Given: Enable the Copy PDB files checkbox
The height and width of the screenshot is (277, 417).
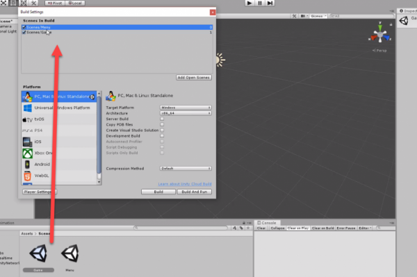Looking at the screenshot, I should [x=162, y=124].
